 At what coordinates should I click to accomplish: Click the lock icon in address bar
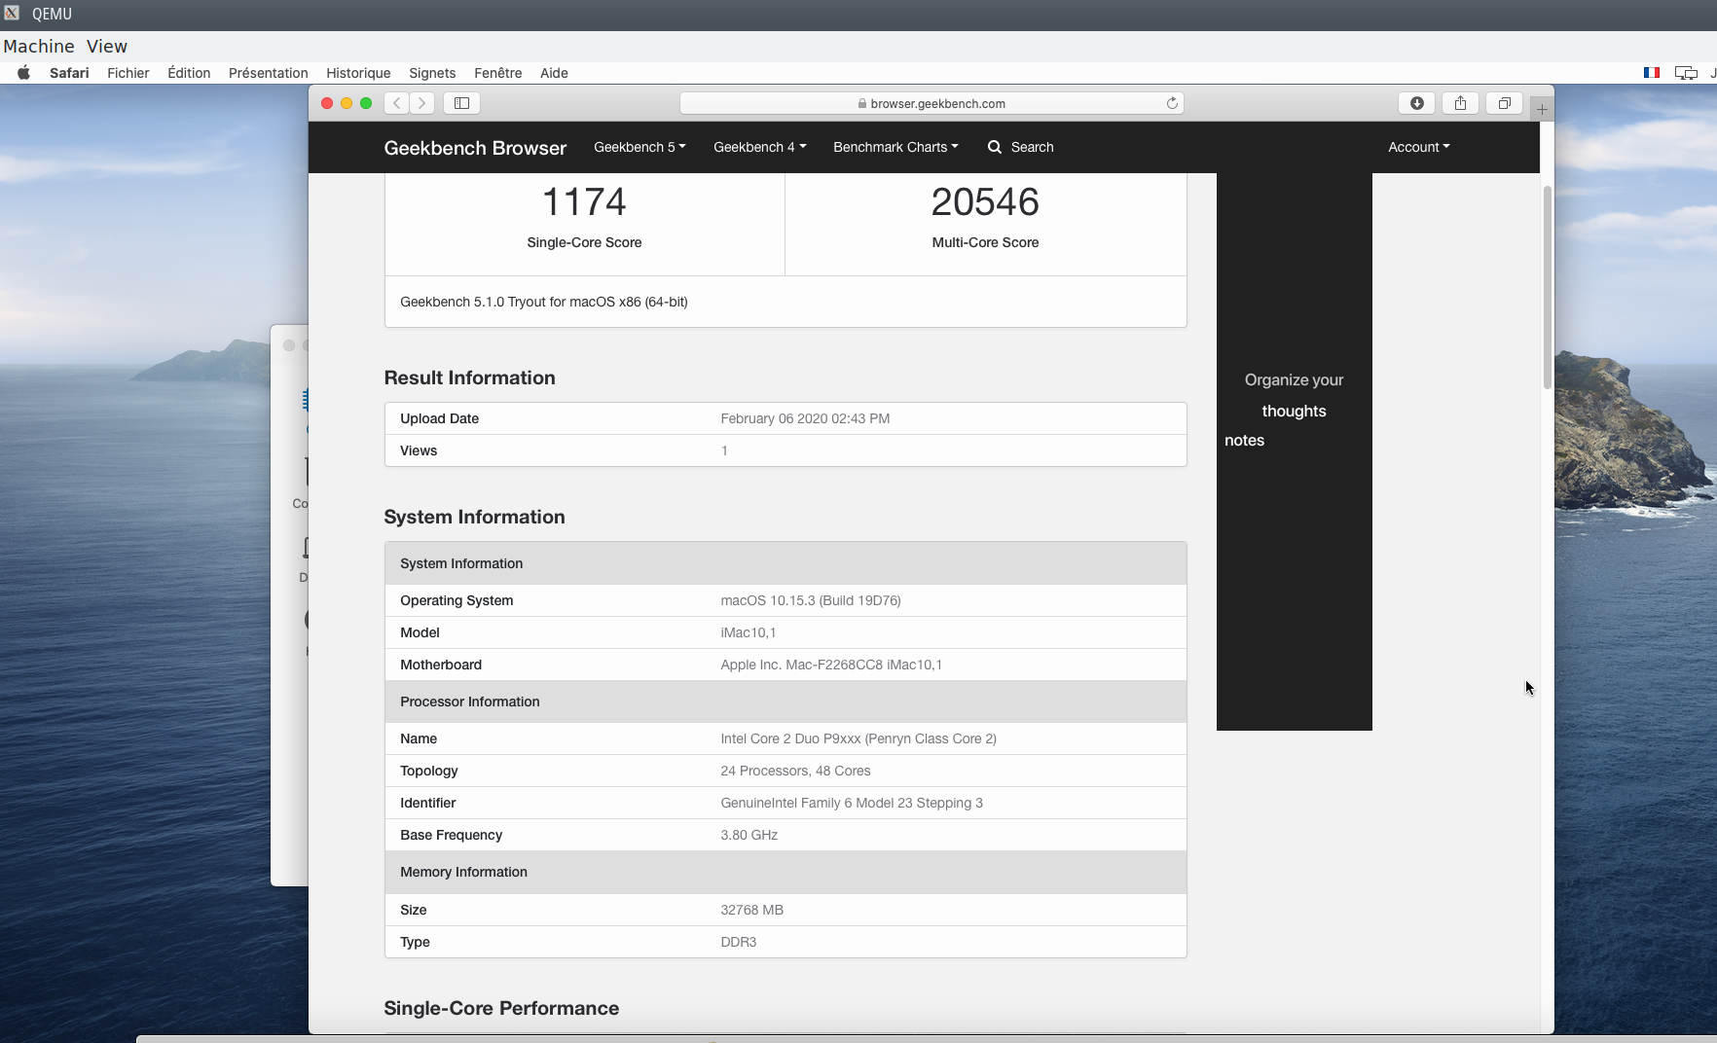tap(862, 103)
